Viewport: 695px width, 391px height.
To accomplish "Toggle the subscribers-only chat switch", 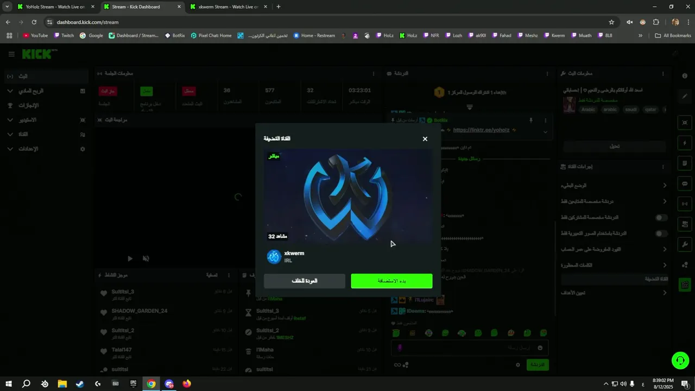I will point(661,218).
